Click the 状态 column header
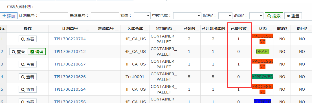The image size is (312, 103). pos(262,29)
